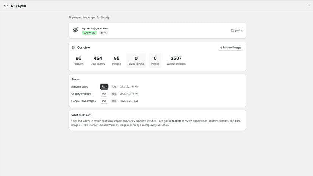This screenshot has height=176, width=313.
Task: Click the product folder icon
Action: [x=232, y=31]
